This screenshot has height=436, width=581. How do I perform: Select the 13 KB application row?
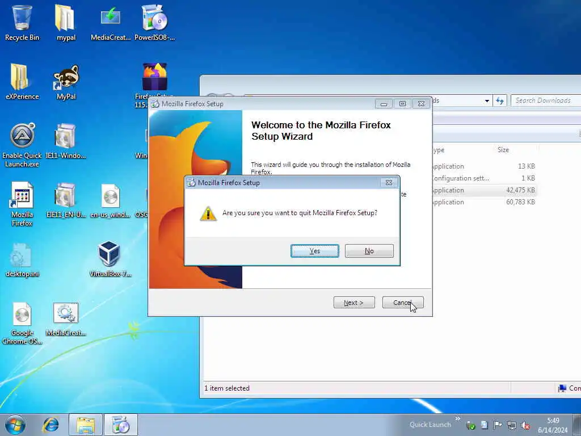pos(483,166)
